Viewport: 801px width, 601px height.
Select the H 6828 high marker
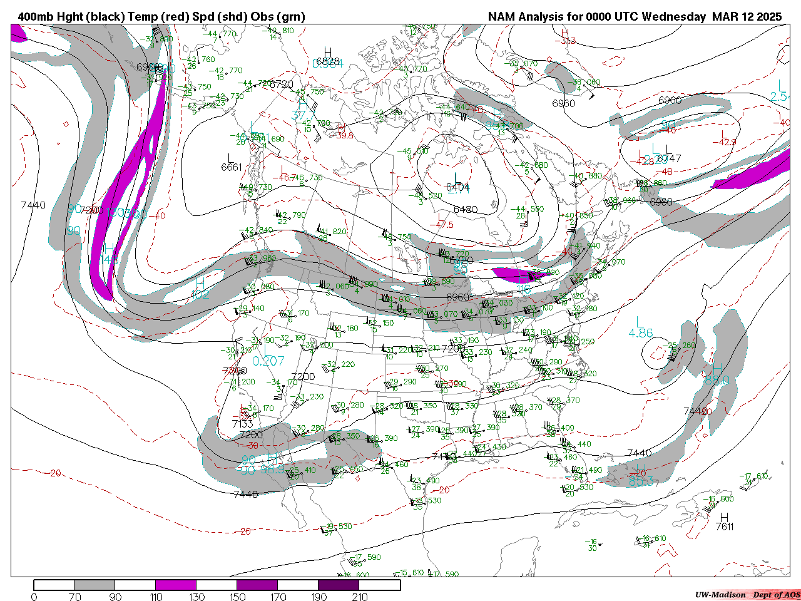pyautogui.click(x=327, y=57)
